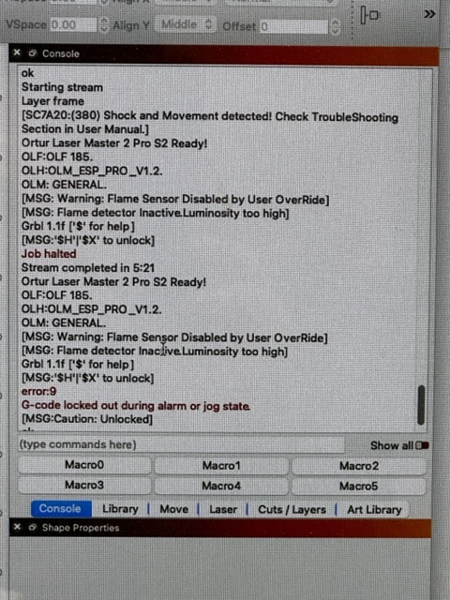Run Macro5
Screen dimensions: 450x600
[359, 486]
